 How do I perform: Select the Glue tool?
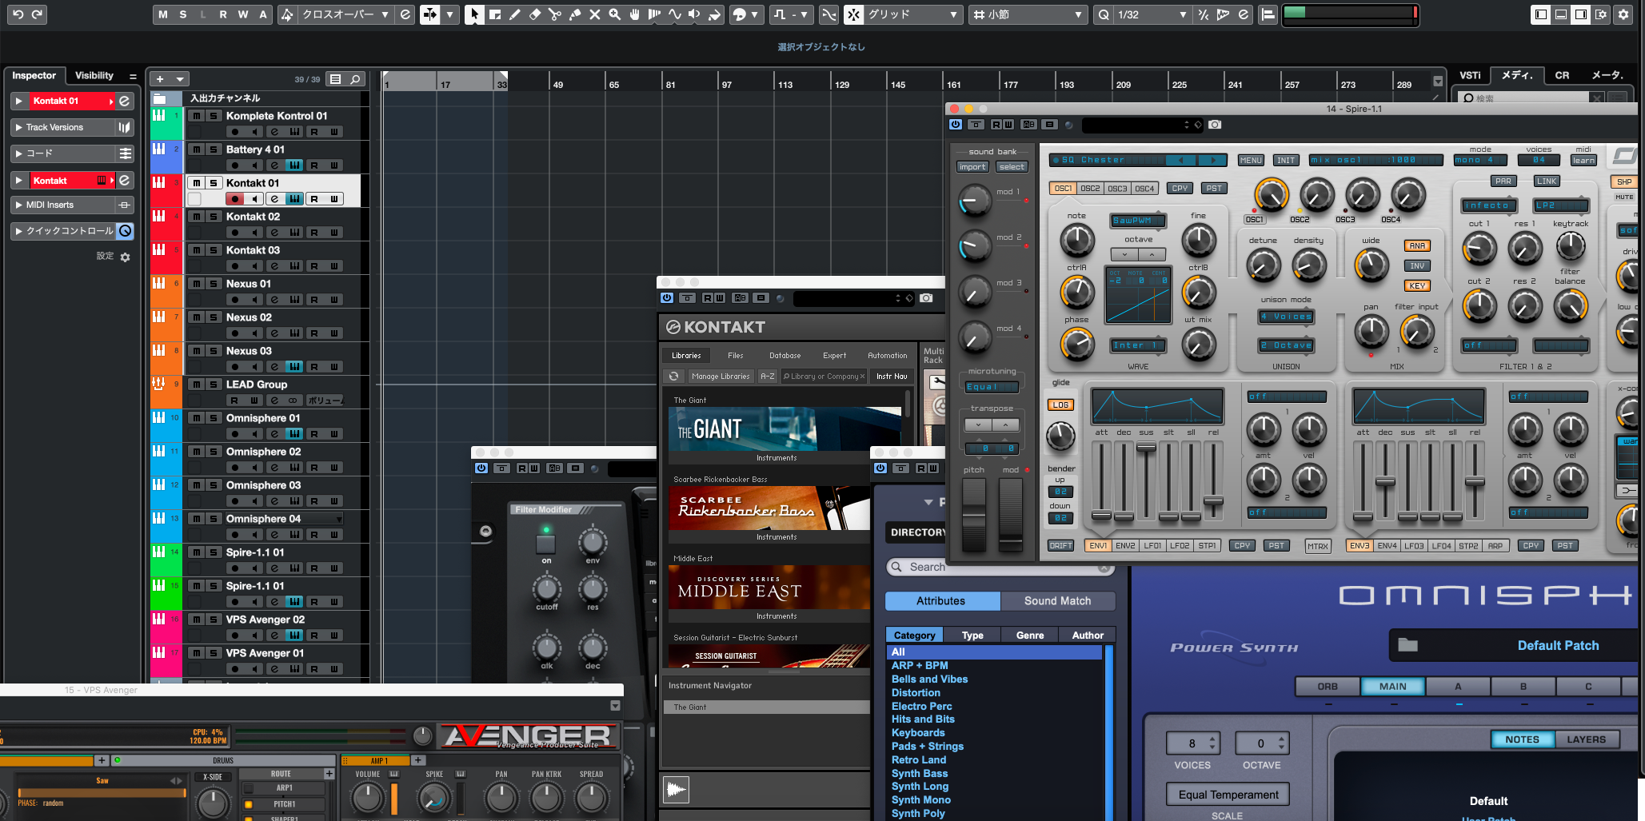pyautogui.click(x=575, y=14)
